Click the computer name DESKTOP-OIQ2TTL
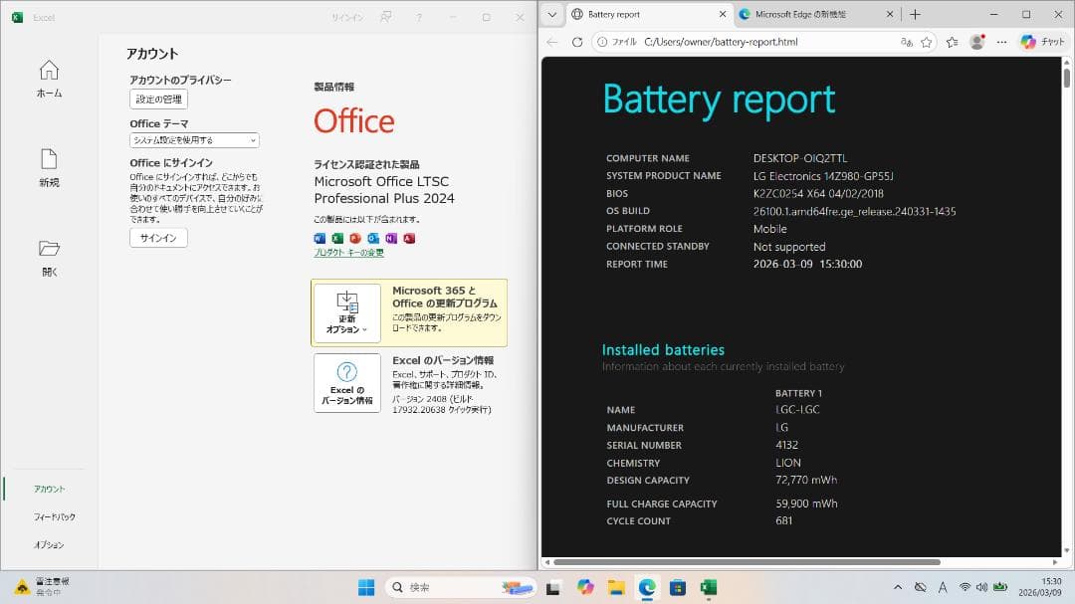The height and width of the screenshot is (604, 1075). (800, 158)
